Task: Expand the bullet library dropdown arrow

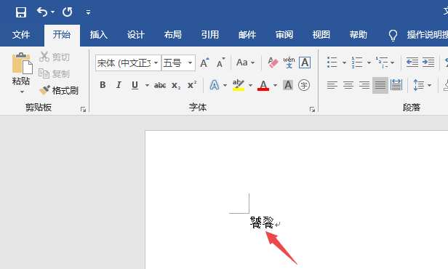Action: pyautogui.click(x=344, y=63)
